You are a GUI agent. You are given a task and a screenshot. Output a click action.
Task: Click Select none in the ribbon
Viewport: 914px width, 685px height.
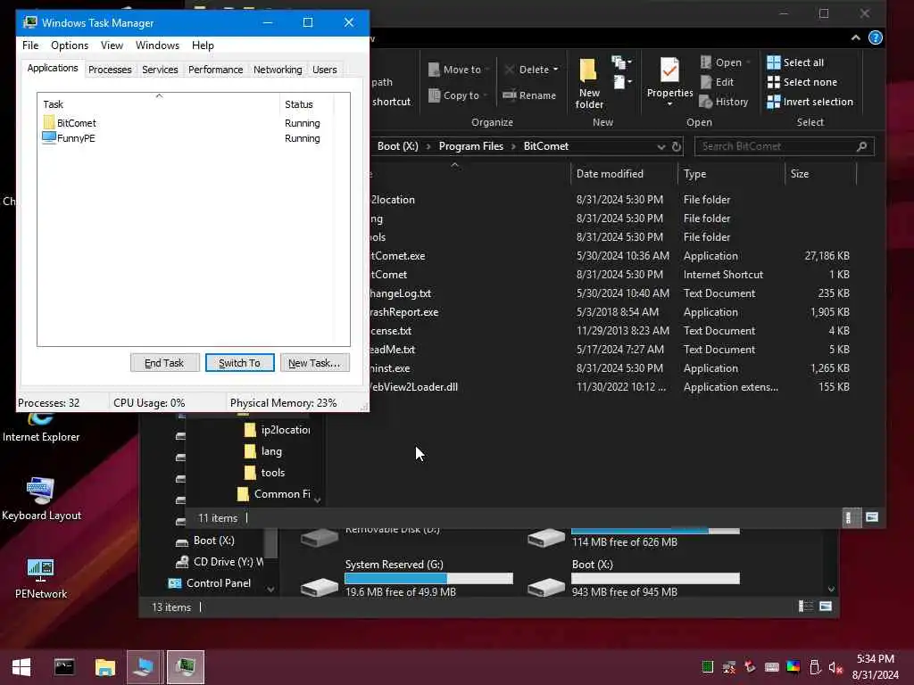pyautogui.click(x=802, y=82)
